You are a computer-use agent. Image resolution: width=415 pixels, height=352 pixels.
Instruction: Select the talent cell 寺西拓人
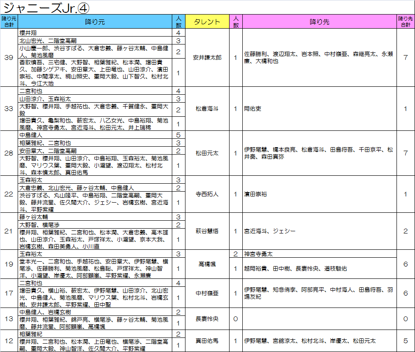[207, 194]
